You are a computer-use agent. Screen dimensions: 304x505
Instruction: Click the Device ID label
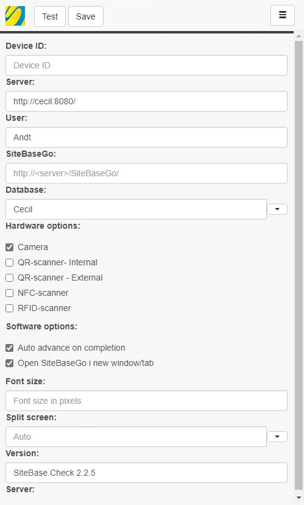26,46
